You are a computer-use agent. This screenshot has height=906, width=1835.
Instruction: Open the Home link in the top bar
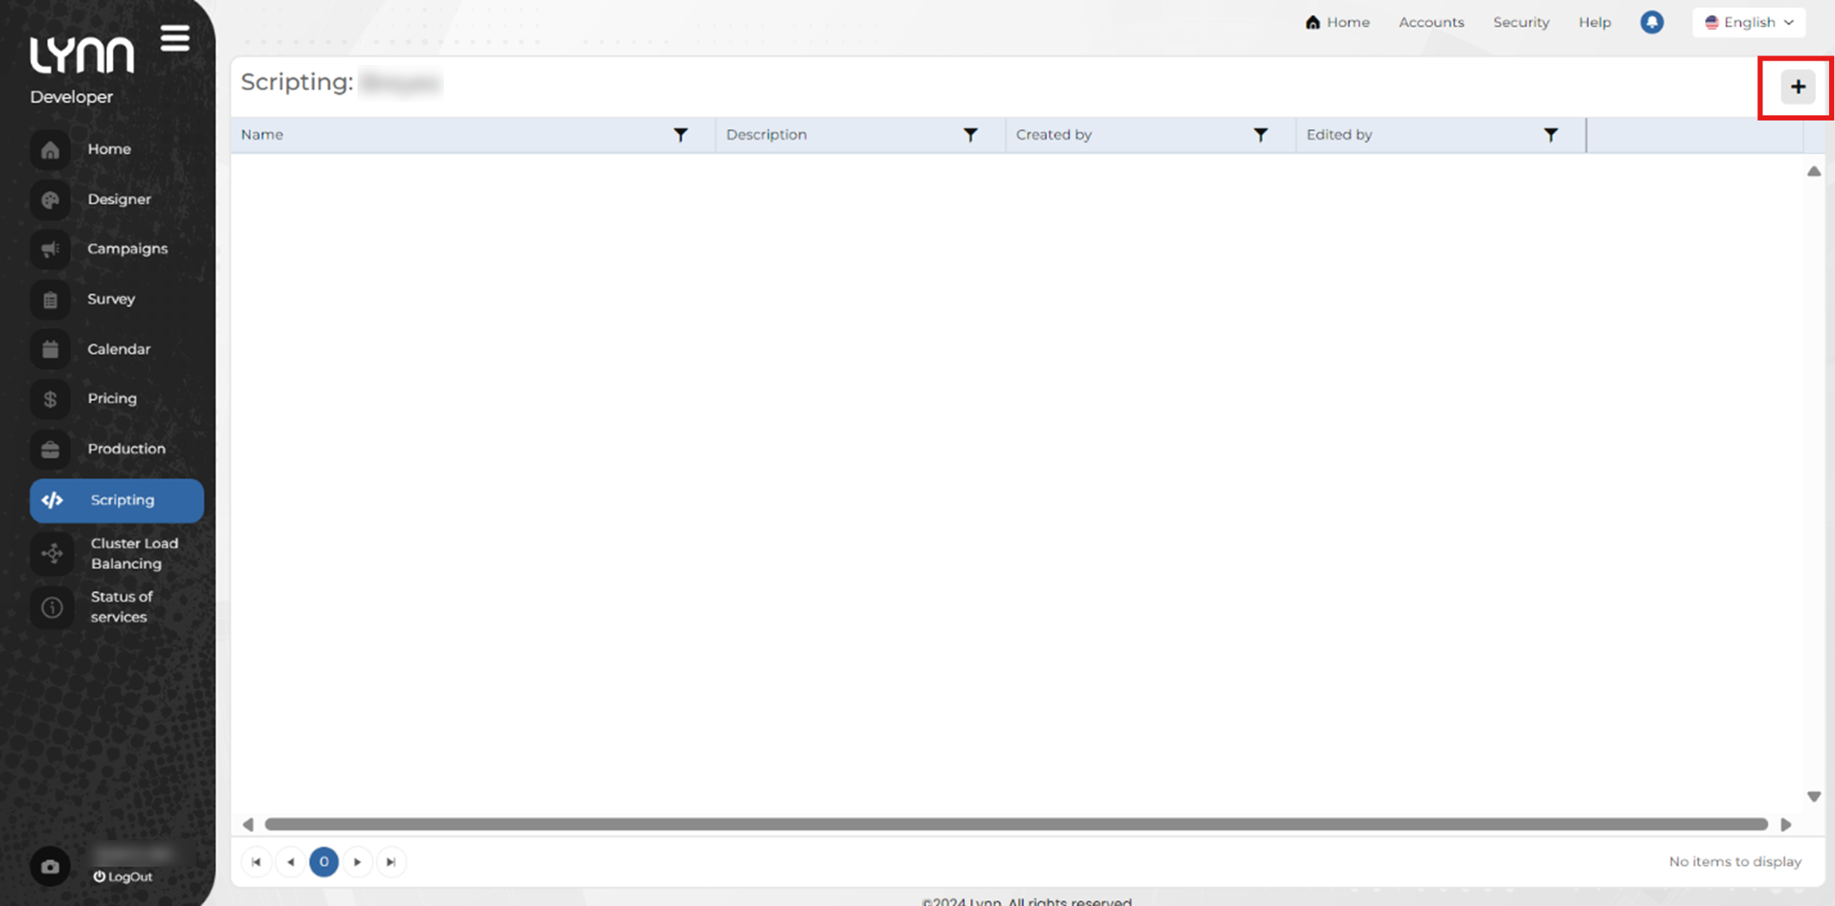[x=1337, y=22]
